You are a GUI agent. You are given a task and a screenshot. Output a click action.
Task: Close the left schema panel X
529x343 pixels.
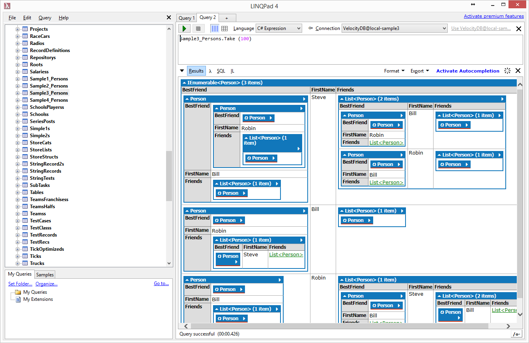coord(169,18)
